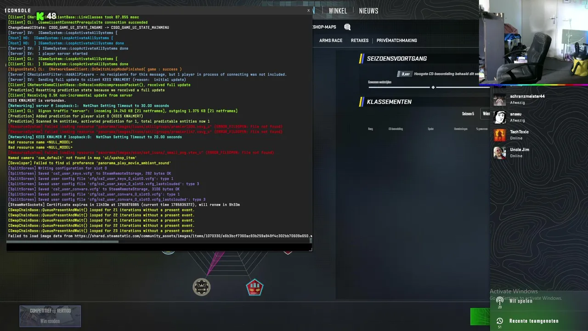Image resolution: width=588 pixels, height=331 pixels.
Task: Click the "Sending full update to client" line
Action: click(x=97, y=80)
